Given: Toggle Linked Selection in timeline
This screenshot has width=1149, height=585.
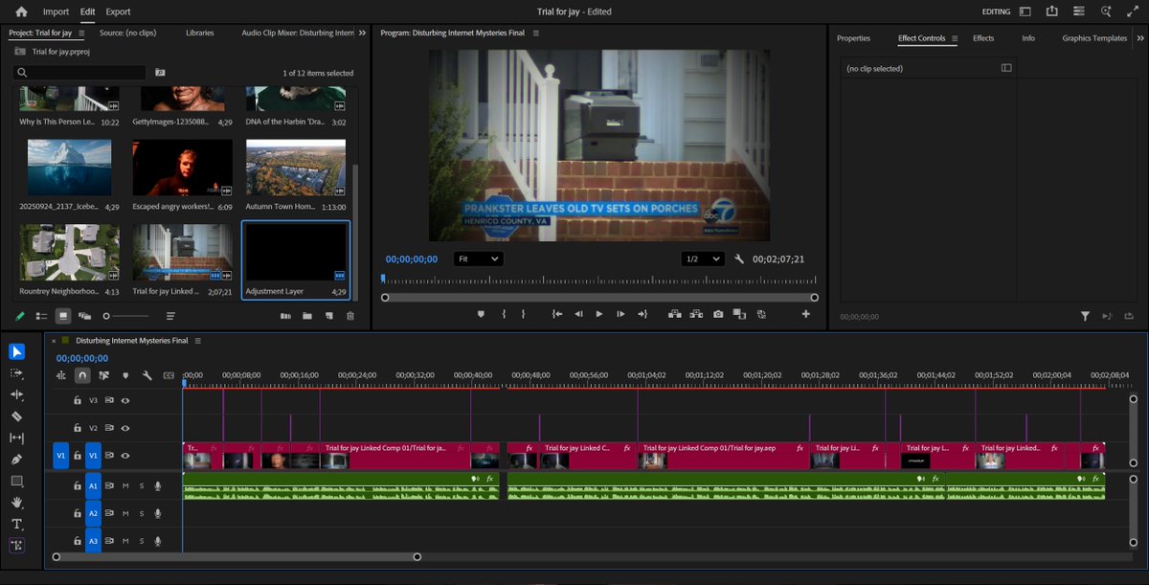Looking at the screenshot, I should tap(104, 375).
